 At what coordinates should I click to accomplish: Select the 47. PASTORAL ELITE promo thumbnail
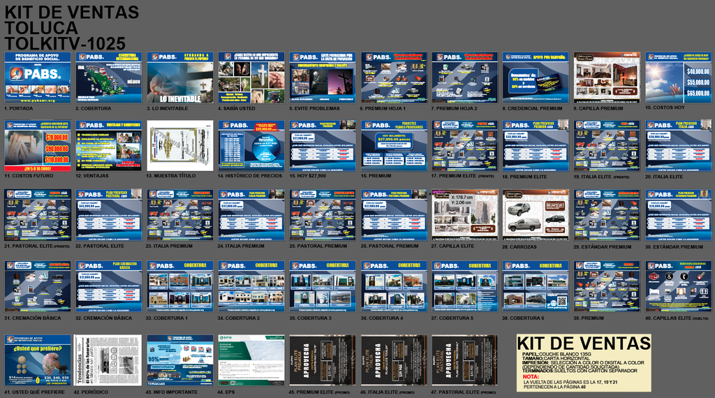click(x=464, y=360)
